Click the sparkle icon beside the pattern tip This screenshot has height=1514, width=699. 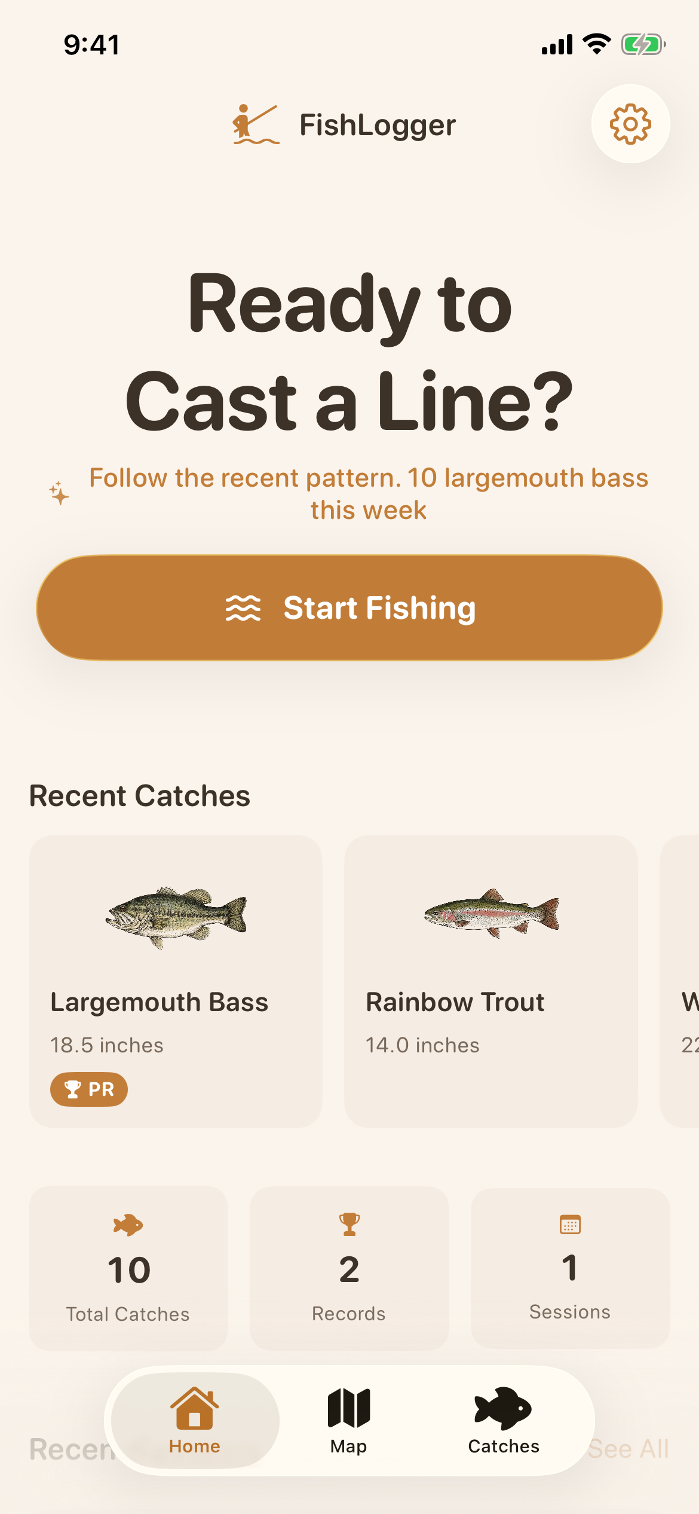(58, 493)
